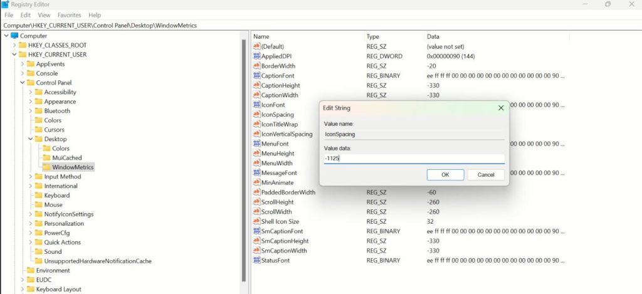This screenshot has width=642, height=294.
Task: Click the ScrollHeight string value icon
Action: click(256, 202)
